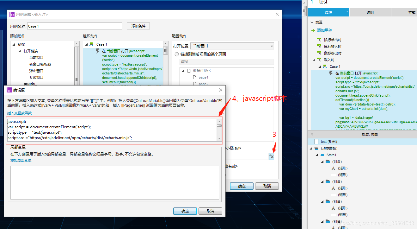Click the 添加局部变量 link

(x=21, y=160)
